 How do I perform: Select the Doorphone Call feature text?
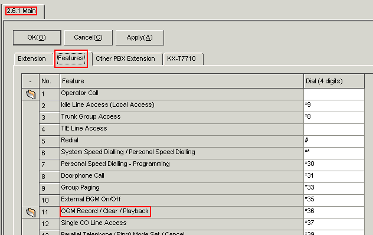83,175
